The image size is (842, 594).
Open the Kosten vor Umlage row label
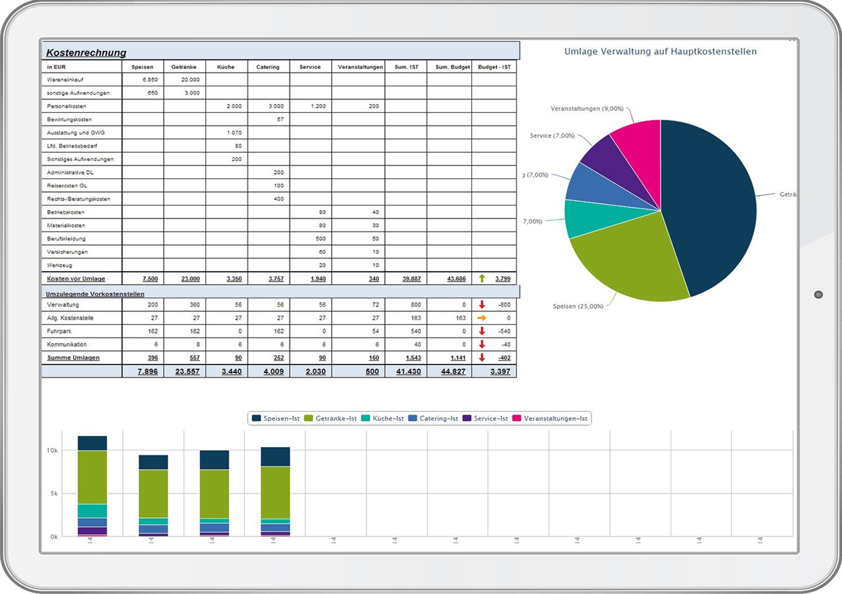76,278
